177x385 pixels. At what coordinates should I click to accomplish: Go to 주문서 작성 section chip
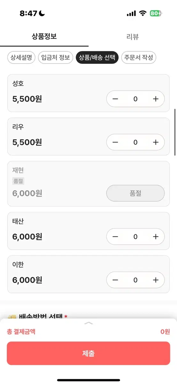tap(138, 58)
